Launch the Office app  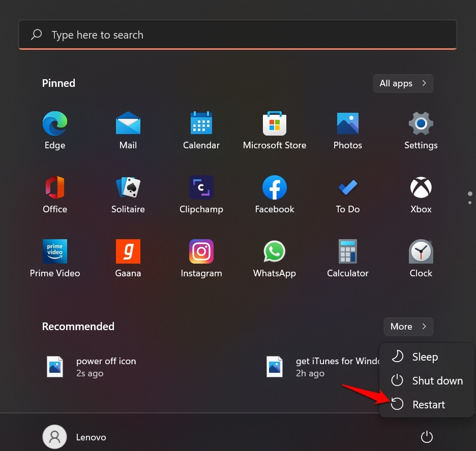tap(54, 195)
